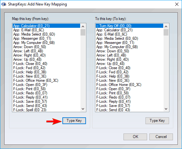This screenshot has height=149, width=182.
Task: Select F-Lock: Spell (E0_23) in From key list
Action: [47, 110]
